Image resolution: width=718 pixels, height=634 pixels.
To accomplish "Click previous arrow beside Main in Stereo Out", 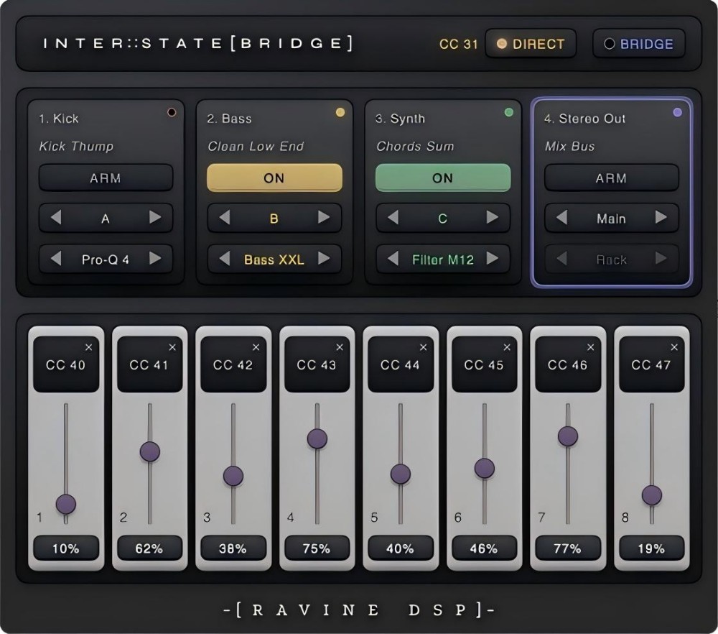I will 561,217.
